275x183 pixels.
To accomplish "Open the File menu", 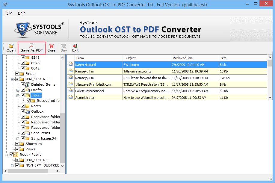I will (x=9, y=13).
